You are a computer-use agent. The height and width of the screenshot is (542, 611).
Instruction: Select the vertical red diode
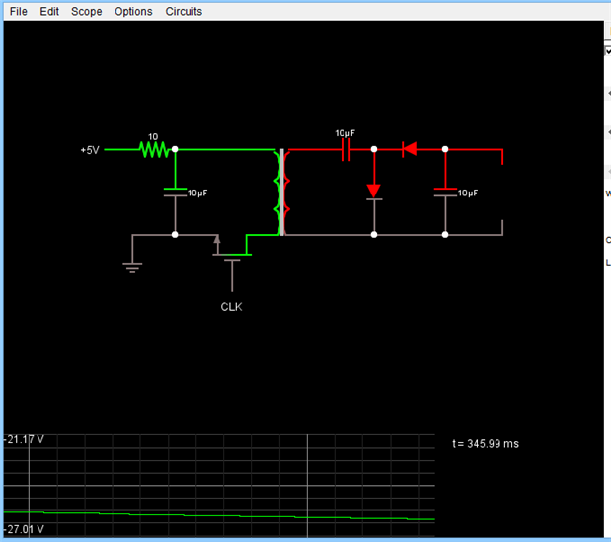pos(374,192)
